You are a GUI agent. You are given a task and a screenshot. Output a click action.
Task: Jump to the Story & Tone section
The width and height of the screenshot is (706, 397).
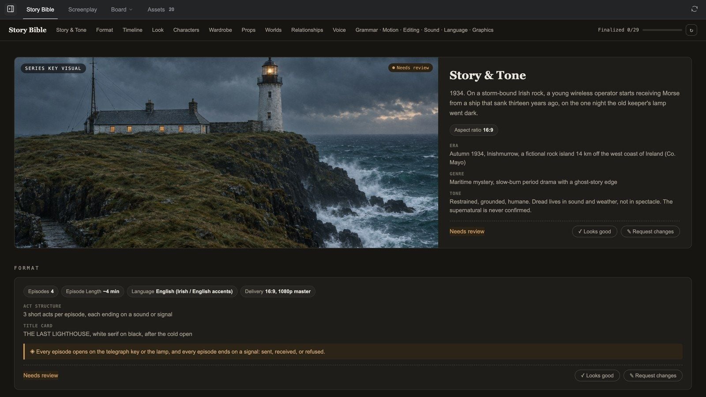71,30
